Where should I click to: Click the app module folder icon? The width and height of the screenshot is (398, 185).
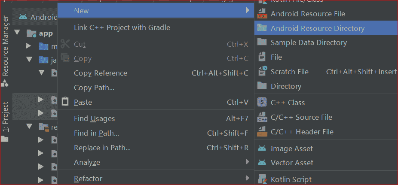click(31, 33)
